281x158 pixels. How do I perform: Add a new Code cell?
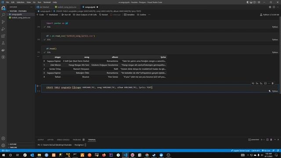pyautogui.click(x=40, y=14)
